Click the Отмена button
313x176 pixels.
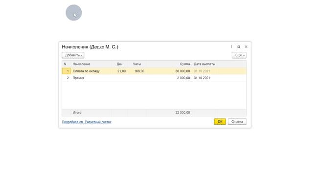click(237, 122)
